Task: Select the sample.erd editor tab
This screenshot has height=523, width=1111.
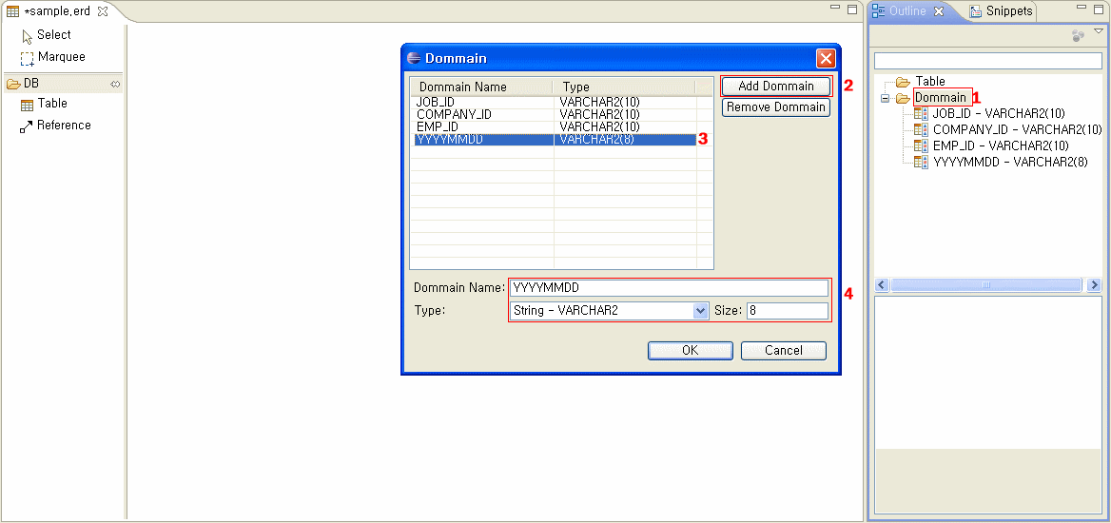Action: pyautogui.click(x=56, y=11)
